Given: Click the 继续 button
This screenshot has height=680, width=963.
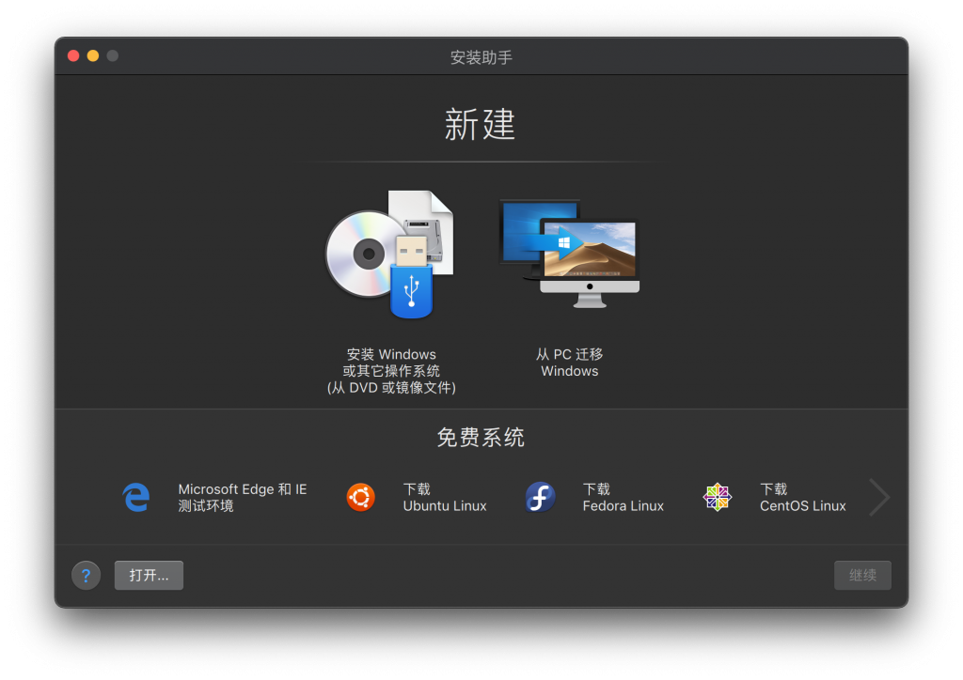Looking at the screenshot, I should [862, 575].
